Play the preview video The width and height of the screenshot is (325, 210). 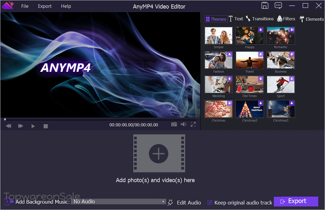click(33, 126)
